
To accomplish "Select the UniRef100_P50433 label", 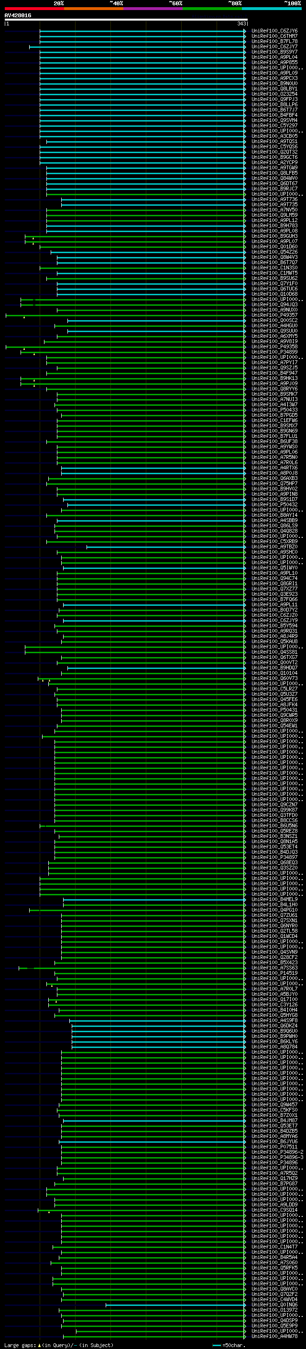I will pos(274,410).
